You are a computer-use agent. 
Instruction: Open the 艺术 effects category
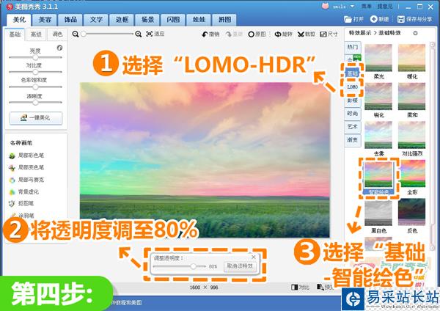click(353, 127)
